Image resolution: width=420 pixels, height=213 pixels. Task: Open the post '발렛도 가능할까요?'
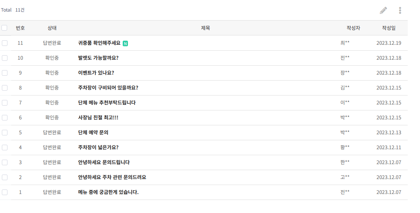click(98, 58)
